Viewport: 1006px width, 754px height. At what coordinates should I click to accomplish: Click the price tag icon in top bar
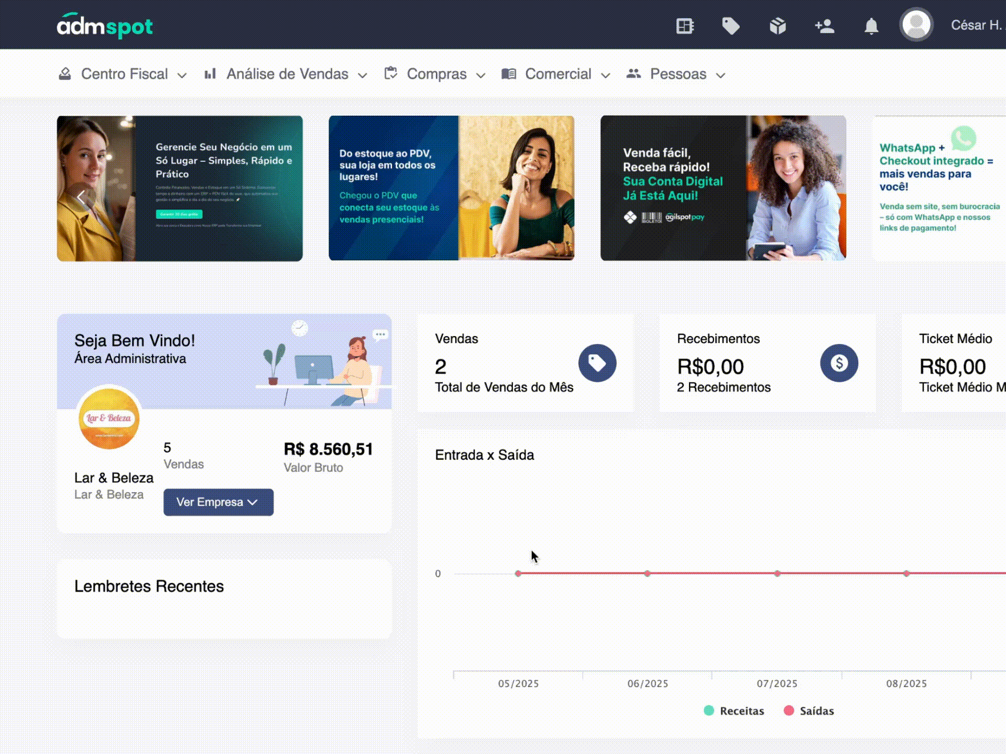(x=731, y=25)
